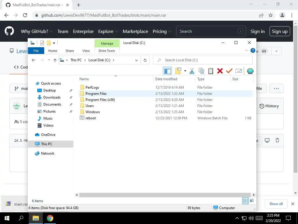Click the GitHub logo in Chrome
The image size is (298, 224).
(x=9, y=31)
